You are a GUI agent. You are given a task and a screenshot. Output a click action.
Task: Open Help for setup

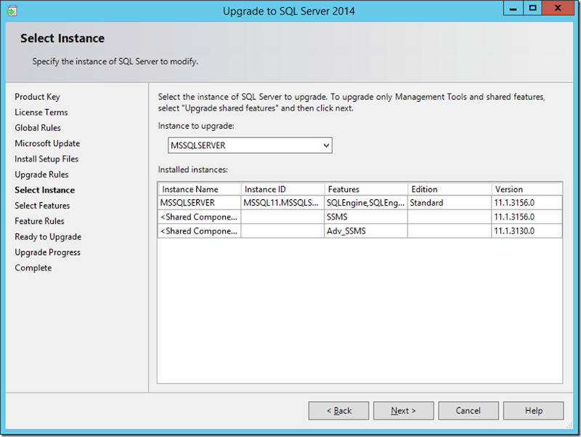coord(534,411)
